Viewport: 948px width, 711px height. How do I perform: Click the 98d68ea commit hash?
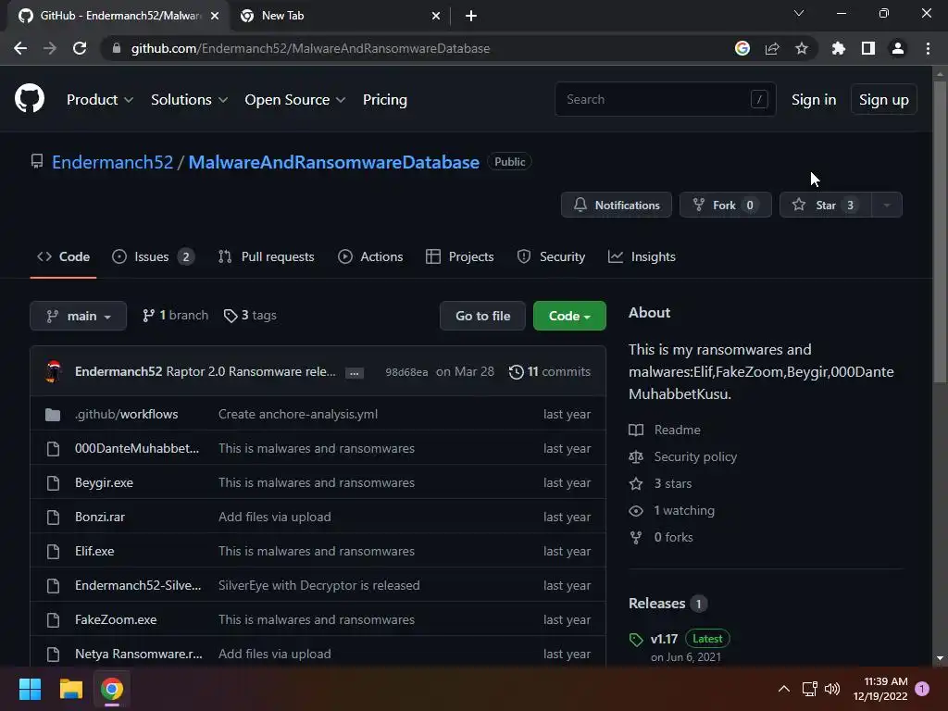click(x=406, y=372)
